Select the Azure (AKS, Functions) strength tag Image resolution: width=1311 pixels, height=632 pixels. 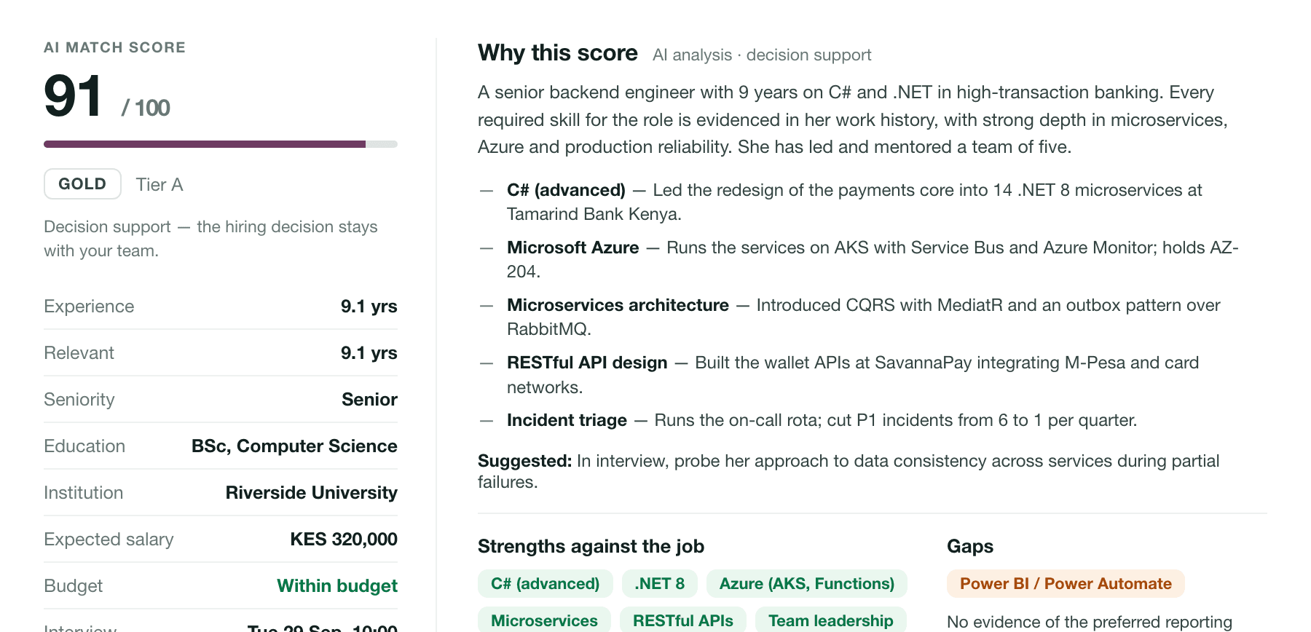click(806, 584)
